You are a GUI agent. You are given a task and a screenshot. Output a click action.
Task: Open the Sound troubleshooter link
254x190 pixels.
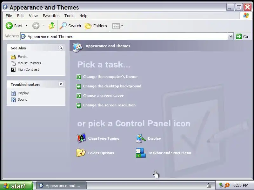click(x=23, y=99)
